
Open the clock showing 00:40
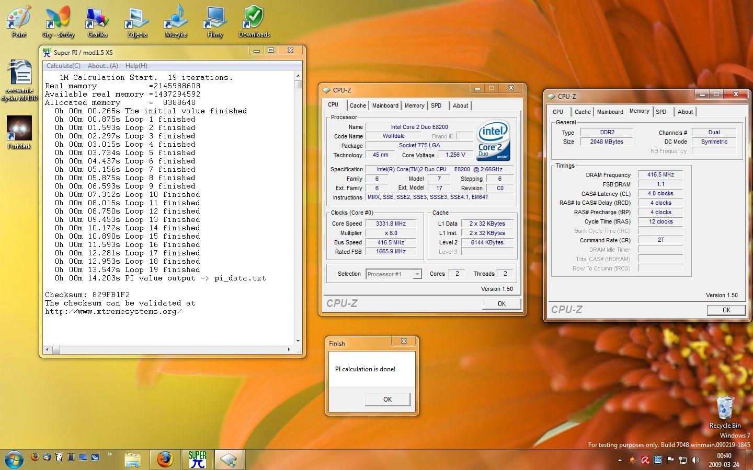(724, 460)
